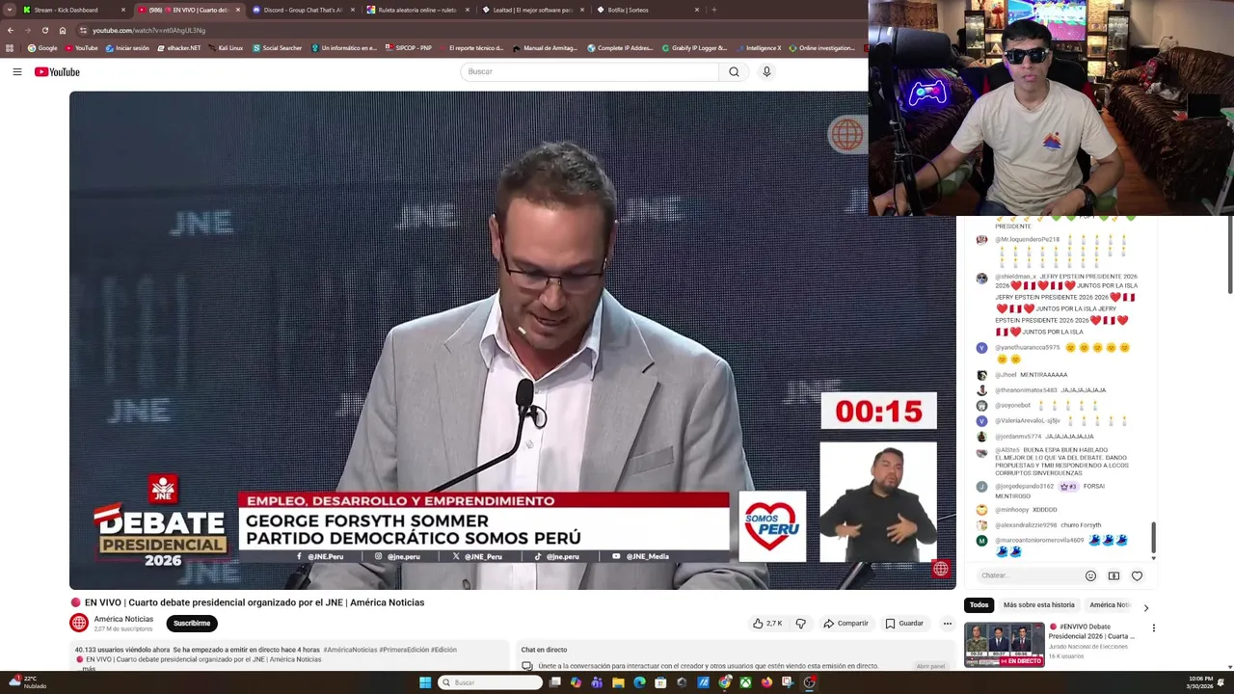Image resolution: width=1234 pixels, height=694 pixels.
Task: Open the tab search dropdown arrow
Action: [9, 10]
